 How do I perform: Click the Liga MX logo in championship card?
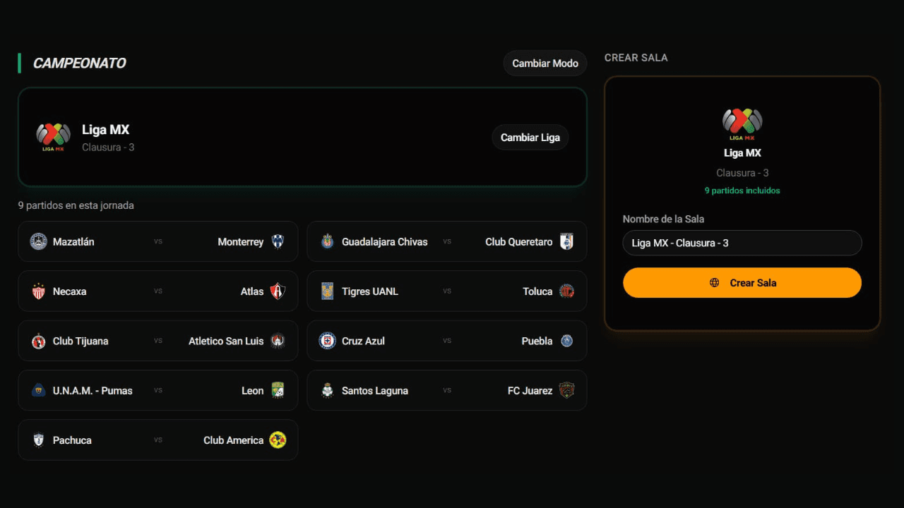(x=54, y=137)
